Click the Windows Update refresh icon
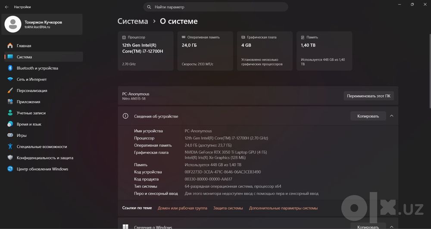Viewport: 431px width, 229px height. (x=10, y=169)
